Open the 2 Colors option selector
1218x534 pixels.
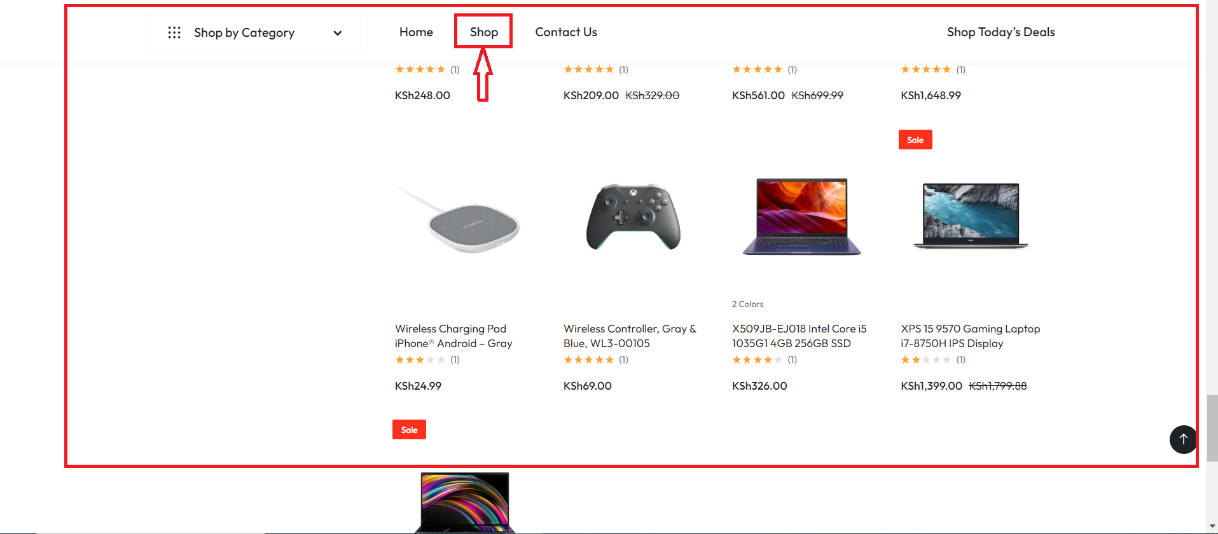747,304
